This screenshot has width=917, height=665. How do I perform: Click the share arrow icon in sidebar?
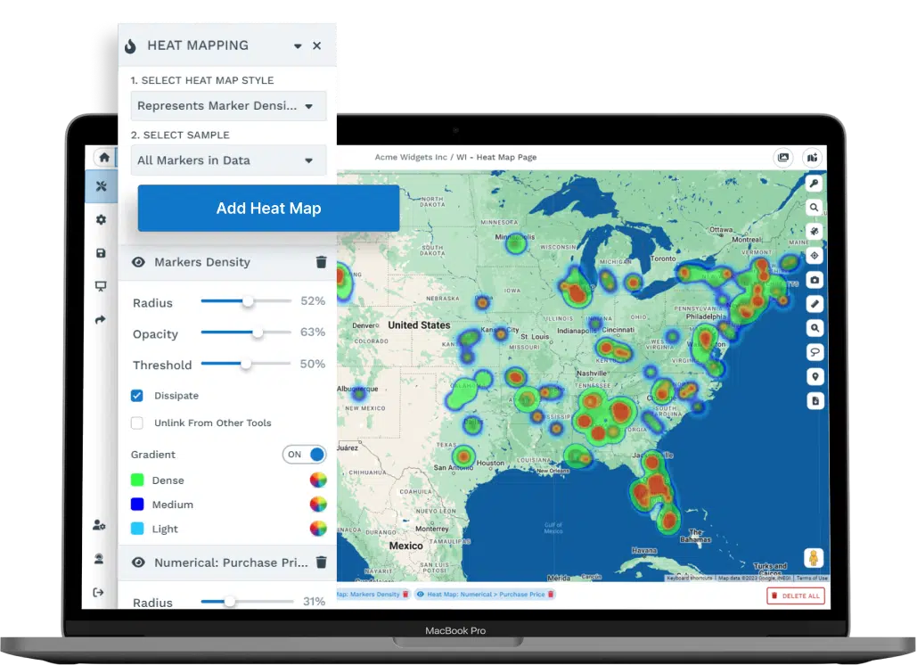[101, 320]
